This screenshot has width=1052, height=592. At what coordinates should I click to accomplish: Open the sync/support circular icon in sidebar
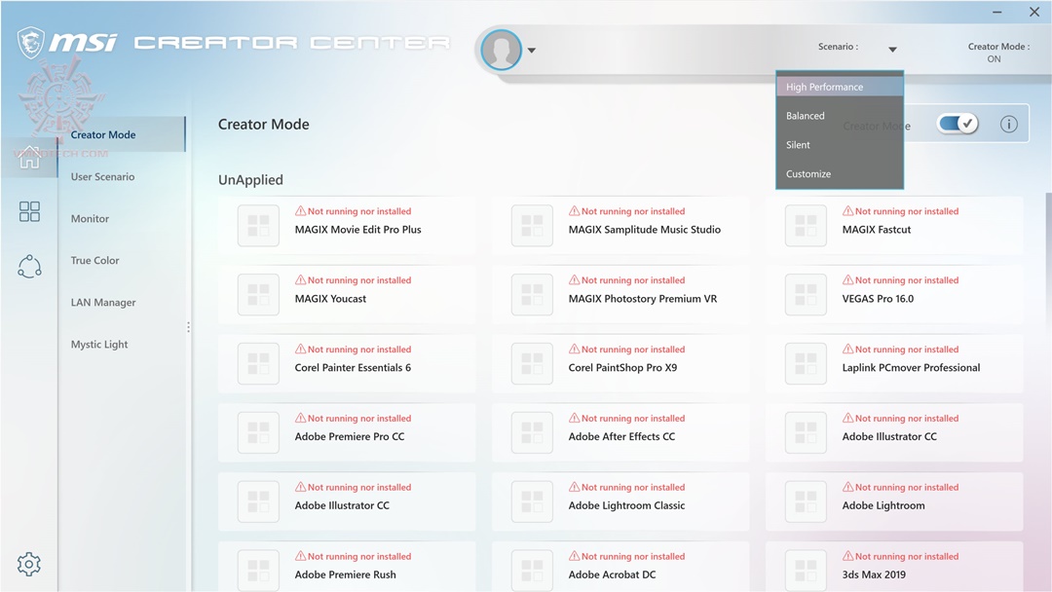pyautogui.click(x=29, y=267)
